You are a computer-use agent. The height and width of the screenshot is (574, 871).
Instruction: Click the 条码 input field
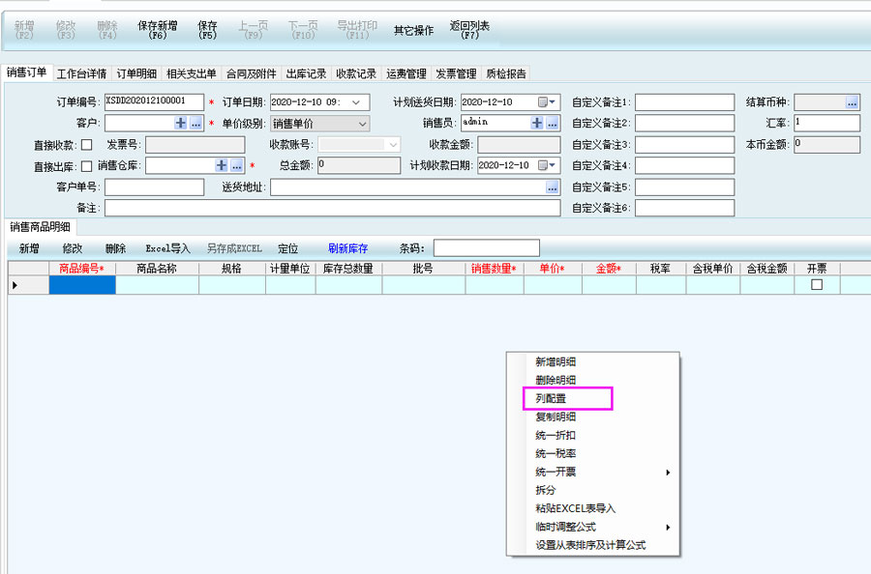click(486, 248)
